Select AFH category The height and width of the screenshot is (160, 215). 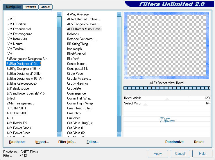[10, 118]
